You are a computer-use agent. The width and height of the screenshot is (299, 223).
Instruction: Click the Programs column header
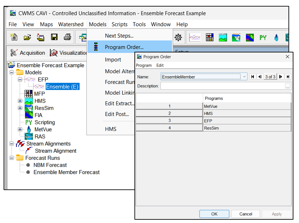(x=247, y=98)
